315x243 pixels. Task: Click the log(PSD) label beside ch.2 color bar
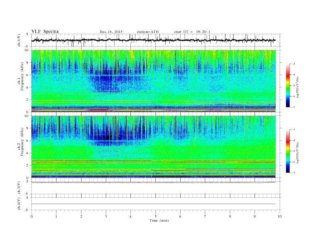point(297,152)
